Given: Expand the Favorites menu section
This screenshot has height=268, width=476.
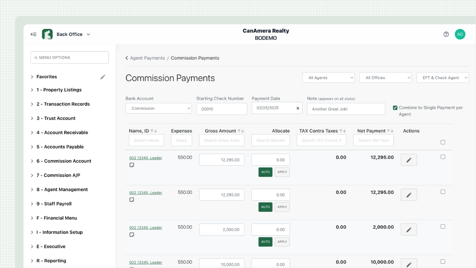Looking at the screenshot, I should click(32, 77).
